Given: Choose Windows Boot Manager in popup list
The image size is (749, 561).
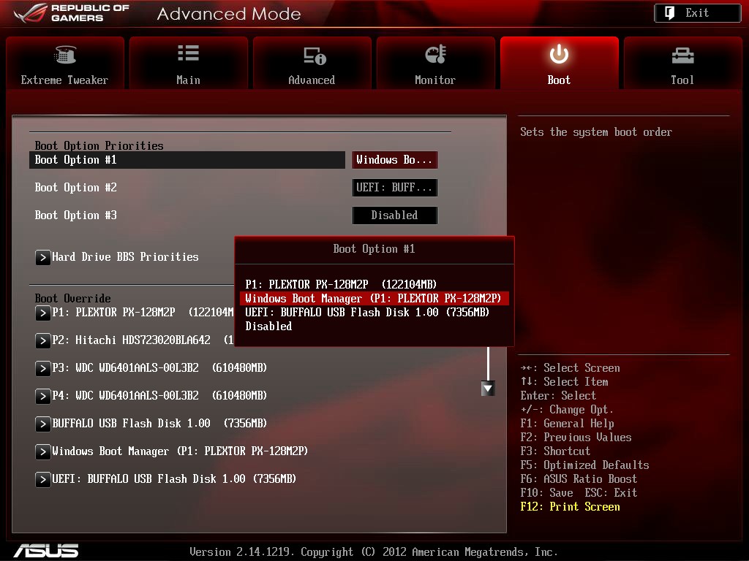Looking at the screenshot, I should click(374, 298).
